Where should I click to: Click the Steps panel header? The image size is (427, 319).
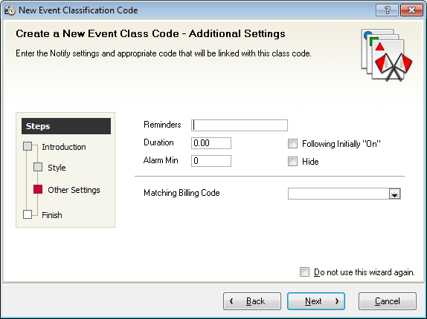66,126
